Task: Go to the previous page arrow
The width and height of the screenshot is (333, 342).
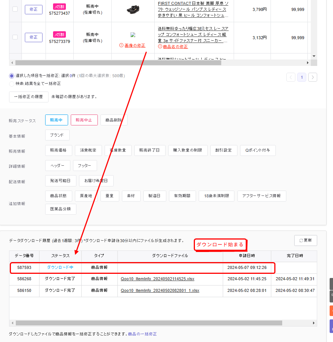Action: 291,77
